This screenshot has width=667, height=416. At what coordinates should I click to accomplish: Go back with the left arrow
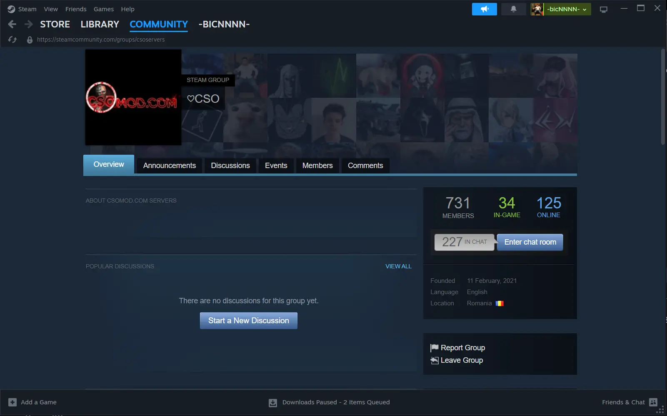coord(12,24)
